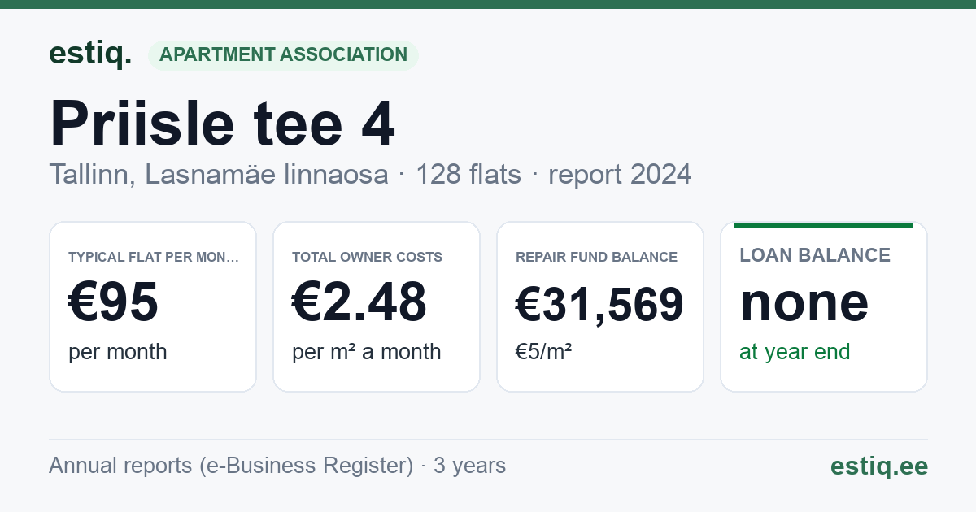Click the Annual reports source footer text
Screen dimensions: 976x512
(277, 466)
